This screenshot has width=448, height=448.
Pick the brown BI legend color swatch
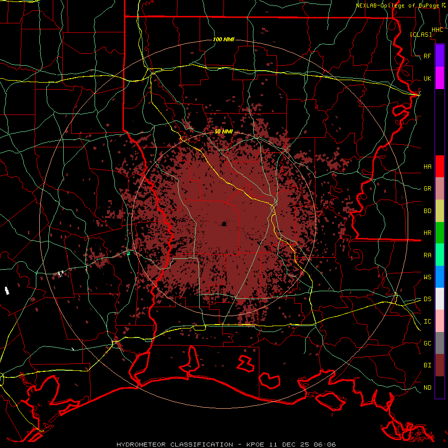point(440,365)
